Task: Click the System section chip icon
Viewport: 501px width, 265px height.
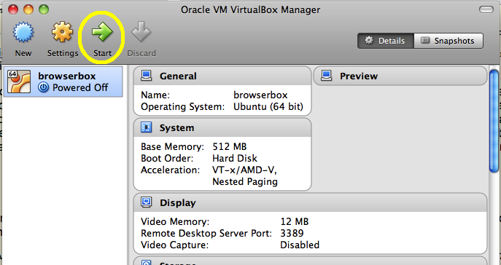Action: [147, 127]
